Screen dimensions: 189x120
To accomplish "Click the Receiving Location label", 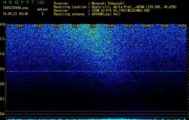I will (x=70, y=7).
